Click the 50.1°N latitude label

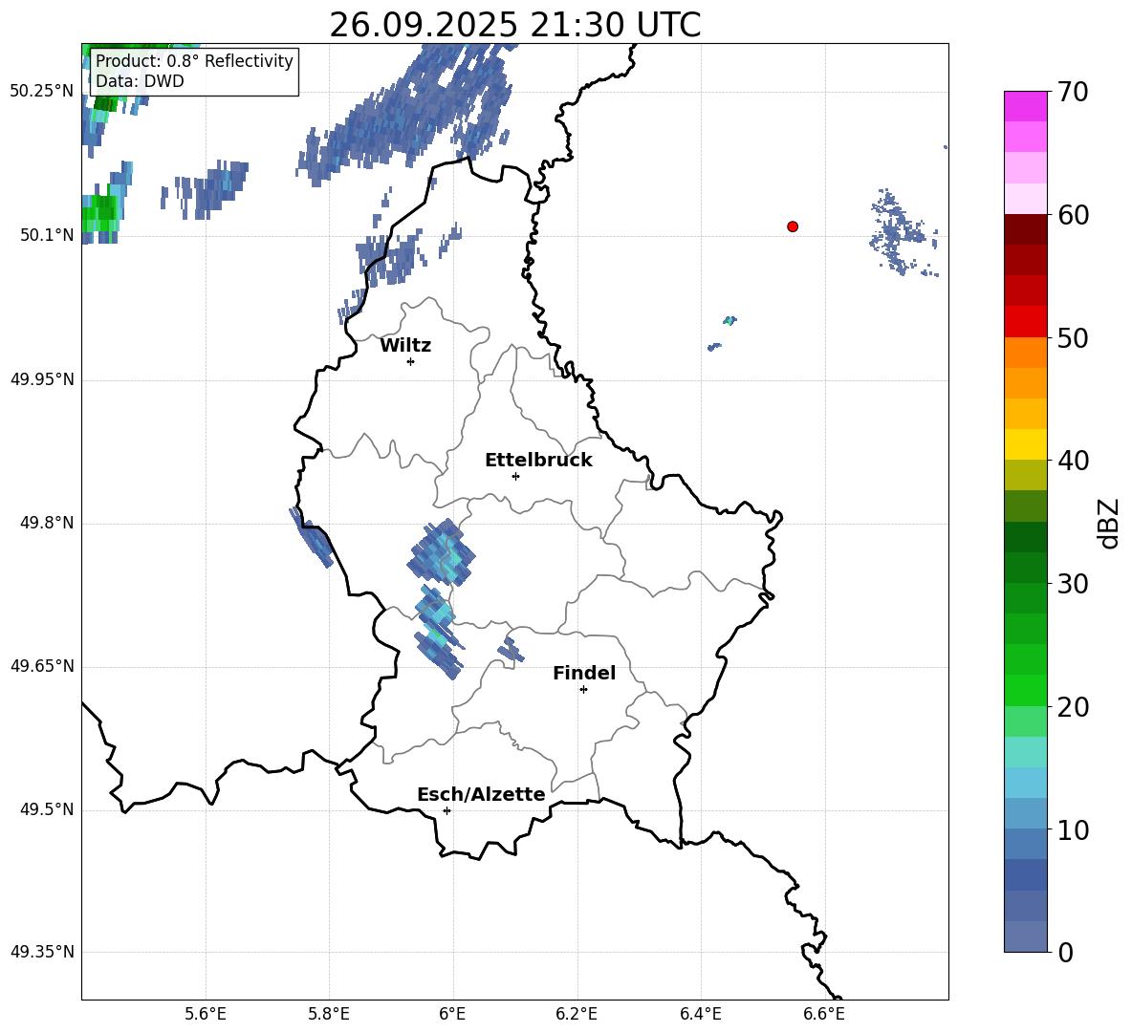click(47, 235)
